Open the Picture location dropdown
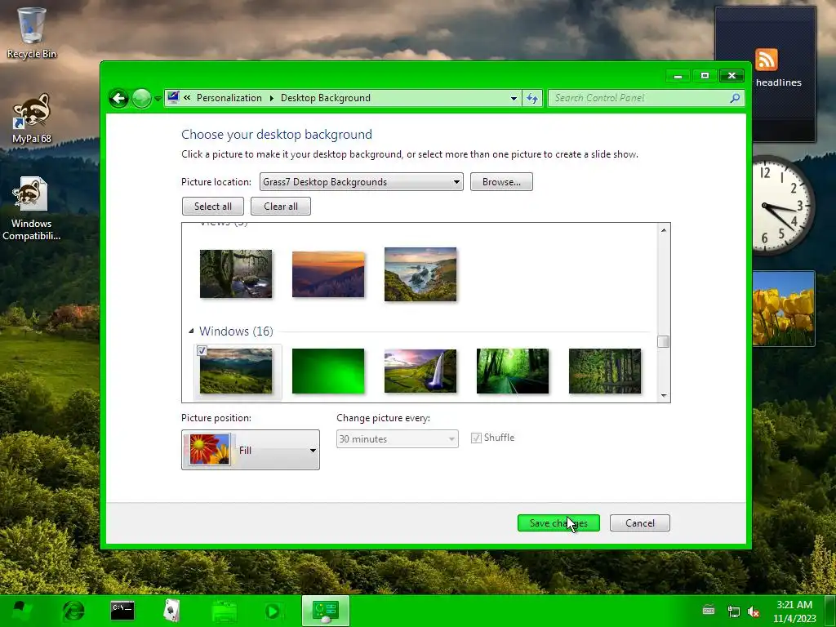Viewport: 836px width, 627px height. coord(361,182)
